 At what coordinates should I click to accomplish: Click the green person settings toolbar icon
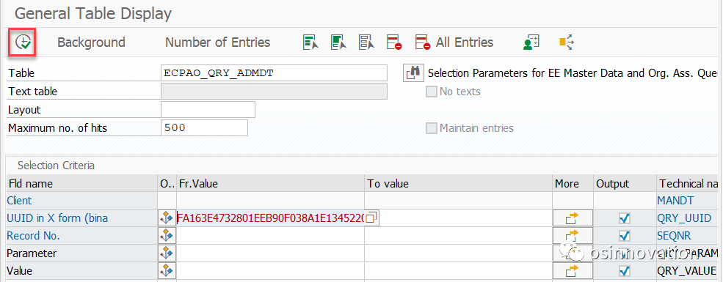pyautogui.click(x=531, y=42)
